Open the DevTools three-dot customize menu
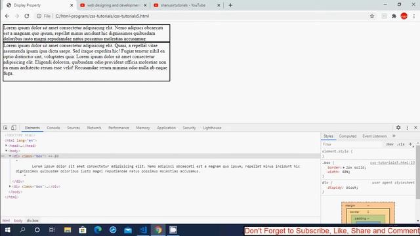The image size is (420, 236). pyautogui.click(x=407, y=128)
